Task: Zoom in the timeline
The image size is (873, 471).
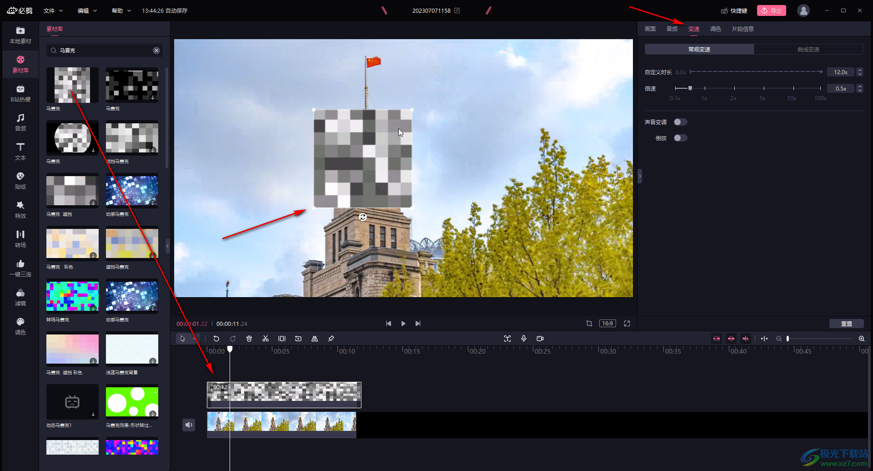Action: click(862, 339)
